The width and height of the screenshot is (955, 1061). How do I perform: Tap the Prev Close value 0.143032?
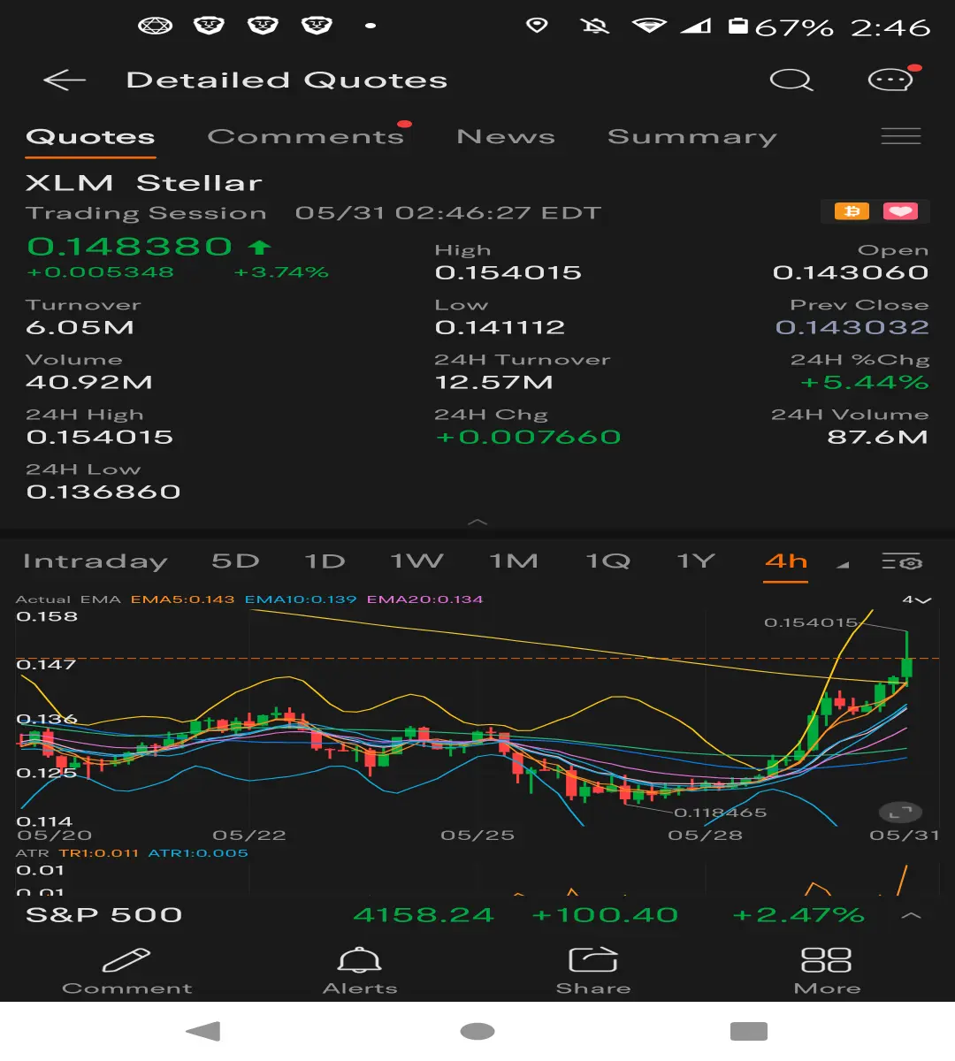point(852,327)
